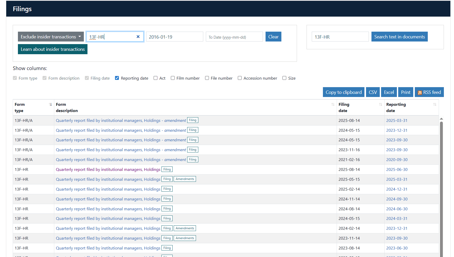The width and height of the screenshot is (454, 257).
Task: Click the scrollbar up arrow in the table
Action: pos(441,119)
